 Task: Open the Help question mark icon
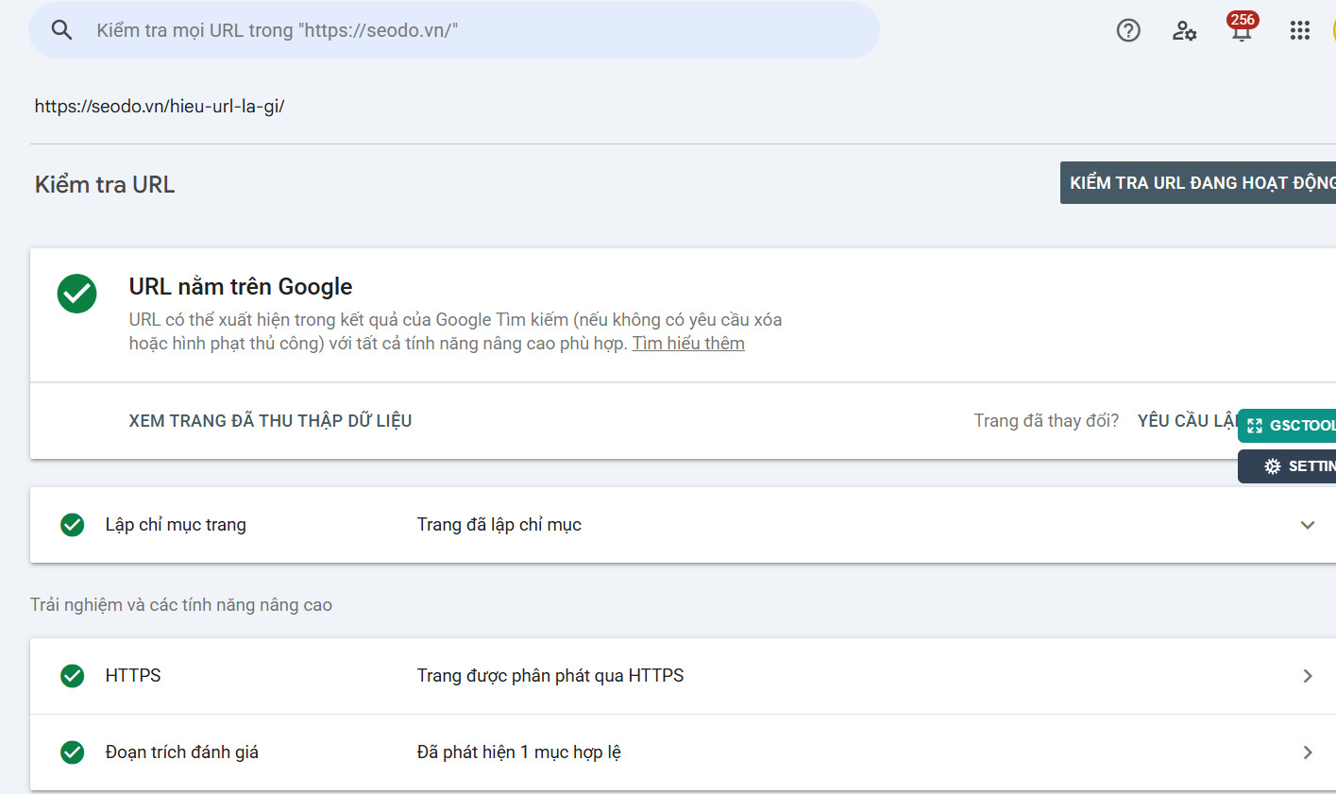pos(1128,30)
